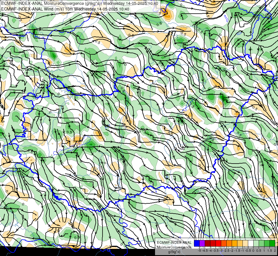The image size is (278, 256).
Task: Choose the legend swatch between -1.5 and -1
Action: pyautogui.click(x=240, y=243)
